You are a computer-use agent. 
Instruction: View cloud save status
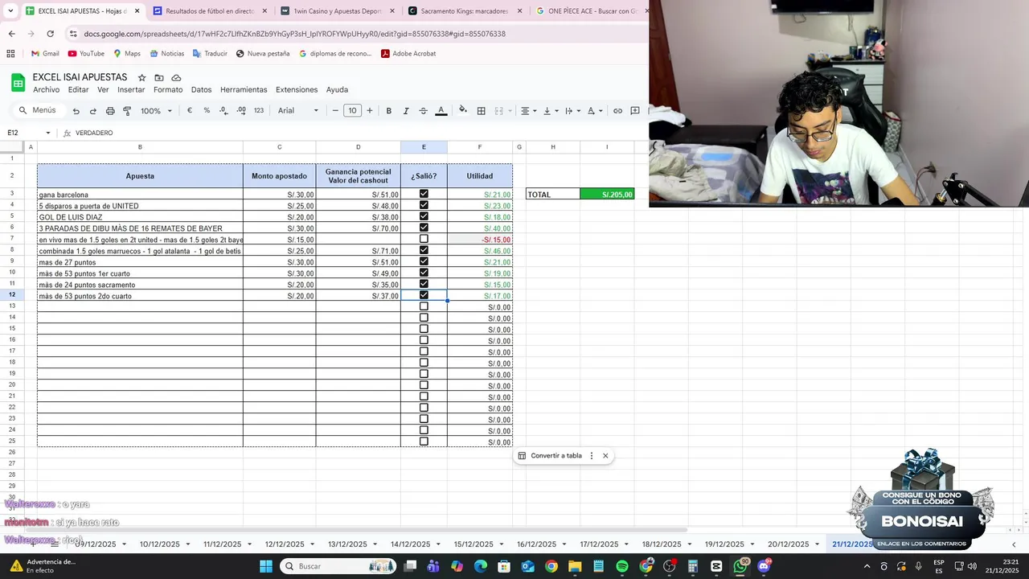click(176, 77)
